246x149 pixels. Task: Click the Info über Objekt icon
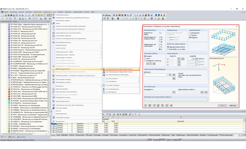tap(53, 108)
